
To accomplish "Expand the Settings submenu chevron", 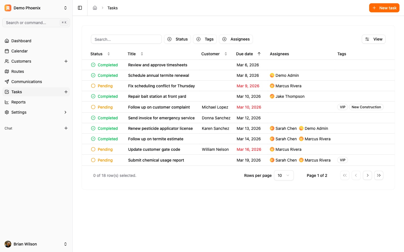I will (65, 112).
